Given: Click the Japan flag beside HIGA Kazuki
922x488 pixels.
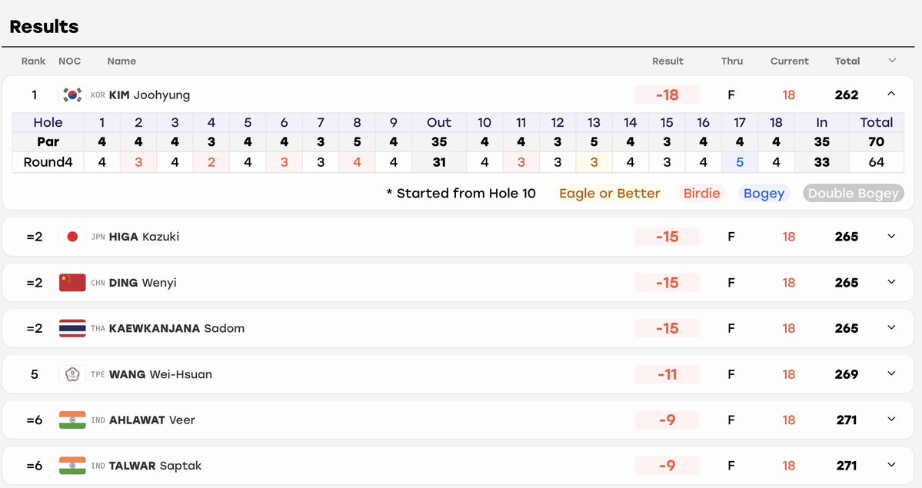Looking at the screenshot, I should [72, 237].
